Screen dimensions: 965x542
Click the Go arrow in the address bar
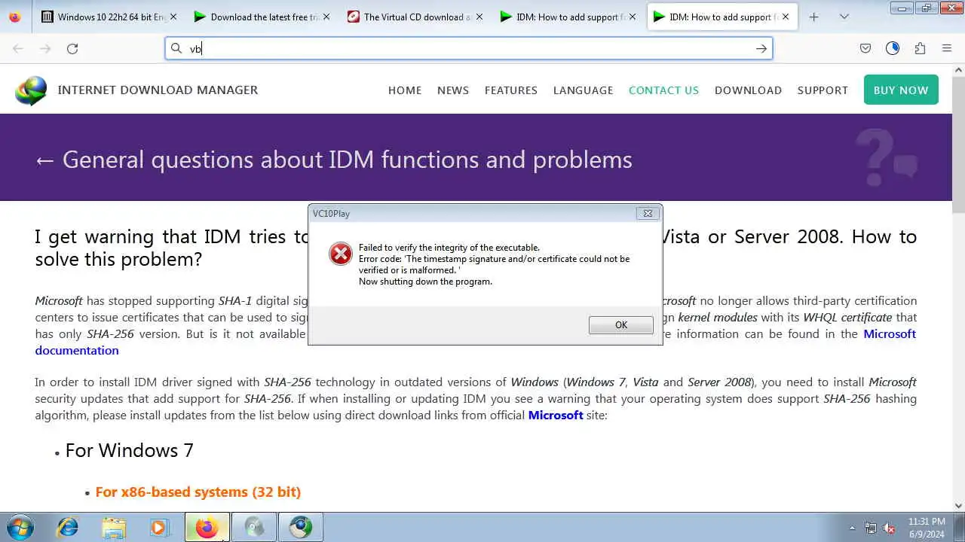coord(761,48)
